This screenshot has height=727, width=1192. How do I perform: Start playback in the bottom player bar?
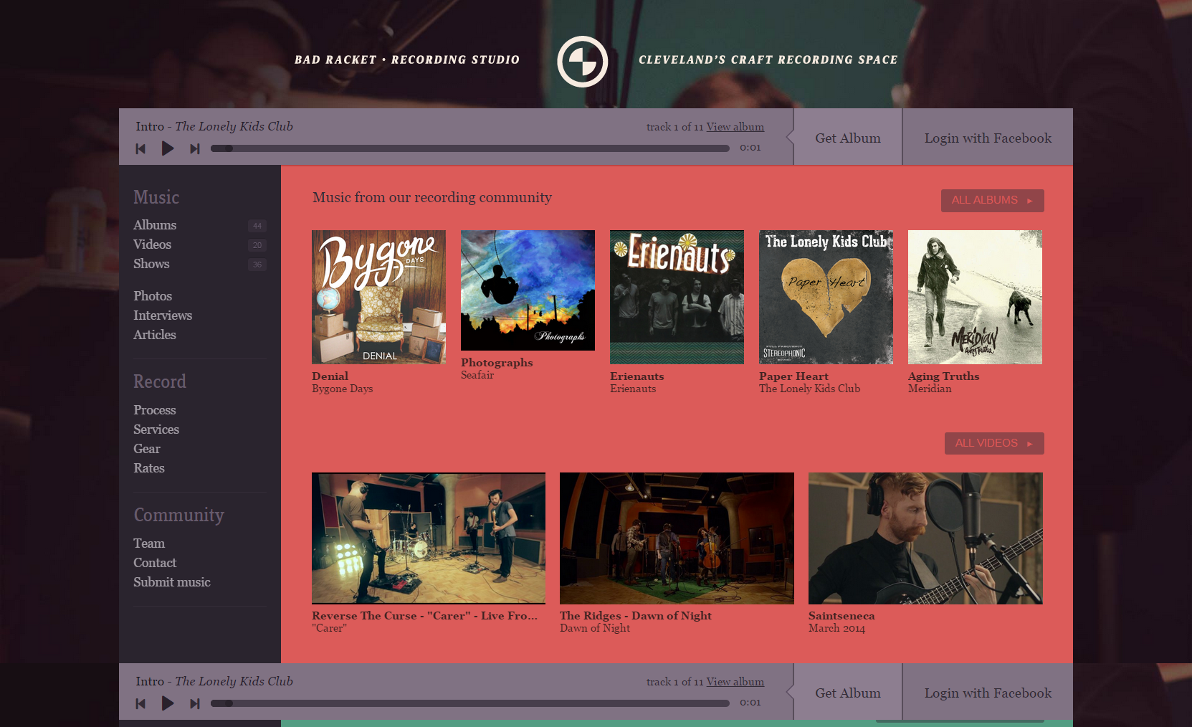(x=168, y=703)
